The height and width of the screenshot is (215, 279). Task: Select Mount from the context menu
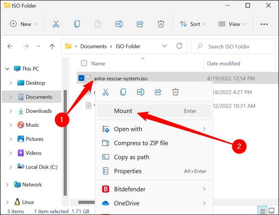(x=123, y=111)
